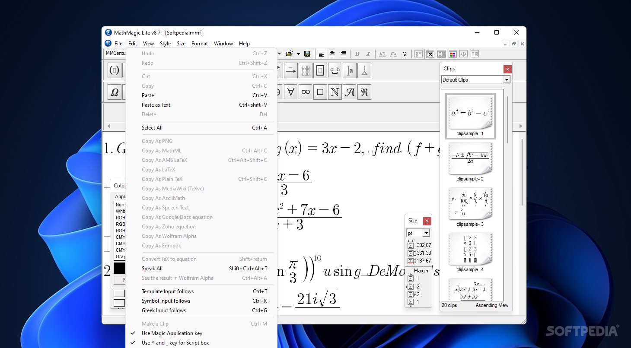The image size is (631, 348).
Task: Open the infinity symbol palette
Action: [306, 92]
